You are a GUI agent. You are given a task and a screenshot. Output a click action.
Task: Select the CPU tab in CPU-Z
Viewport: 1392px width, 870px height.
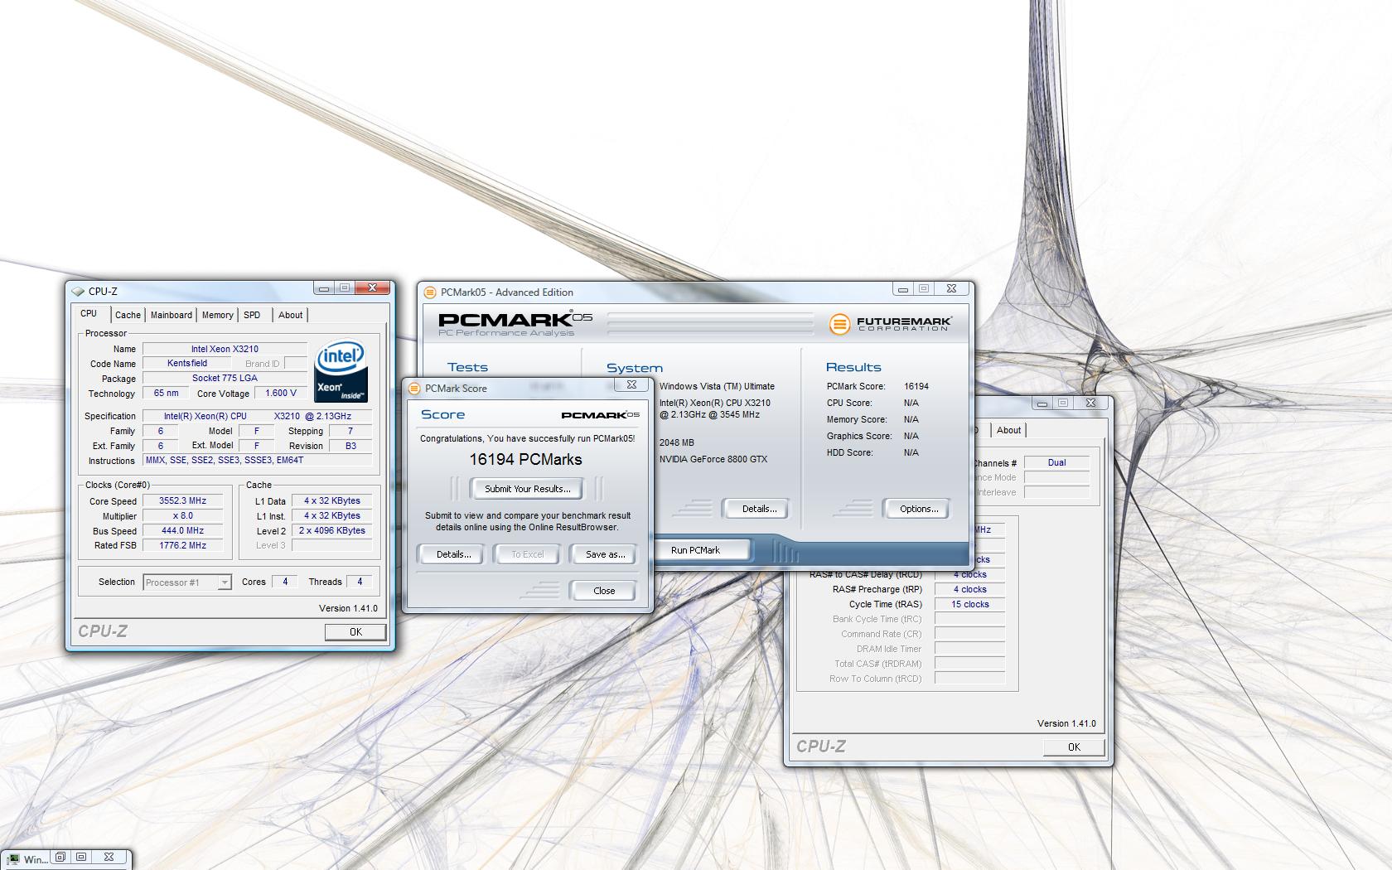coord(89,314)
